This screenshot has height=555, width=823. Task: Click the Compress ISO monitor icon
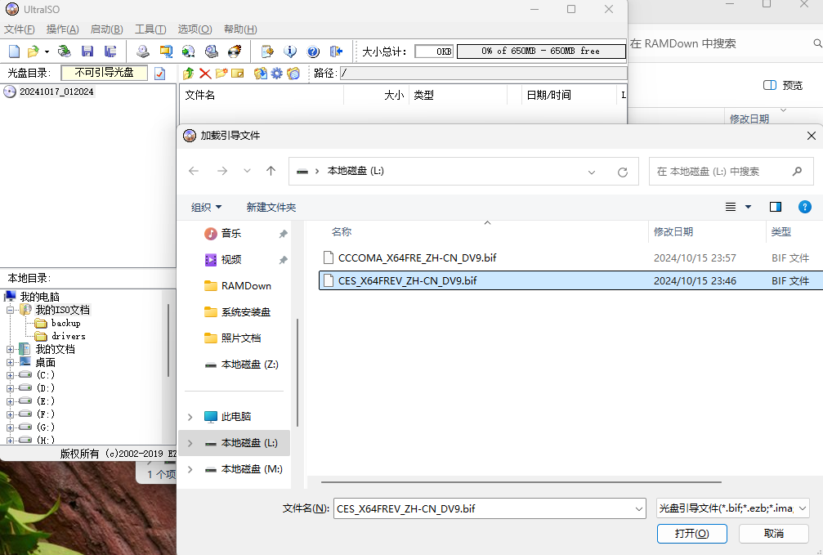tap(166, 51)
